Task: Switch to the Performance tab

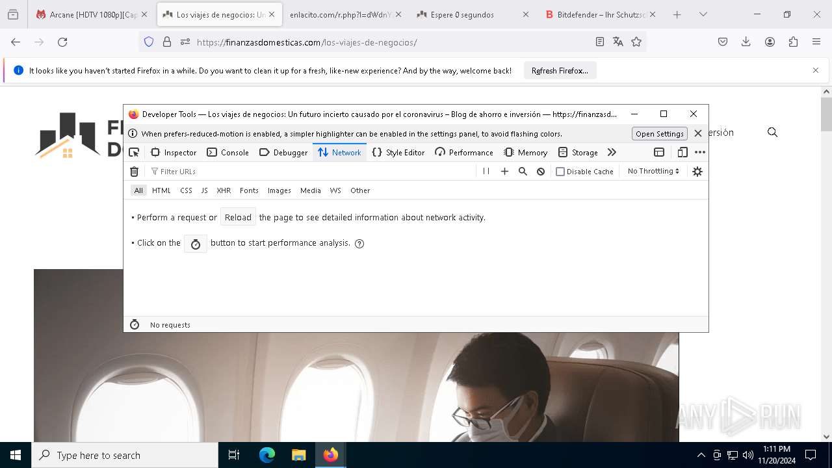Action: click(464, 152)
